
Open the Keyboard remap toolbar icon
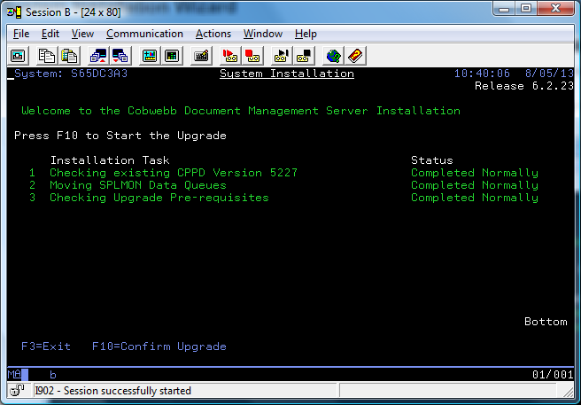click(201, 56)
